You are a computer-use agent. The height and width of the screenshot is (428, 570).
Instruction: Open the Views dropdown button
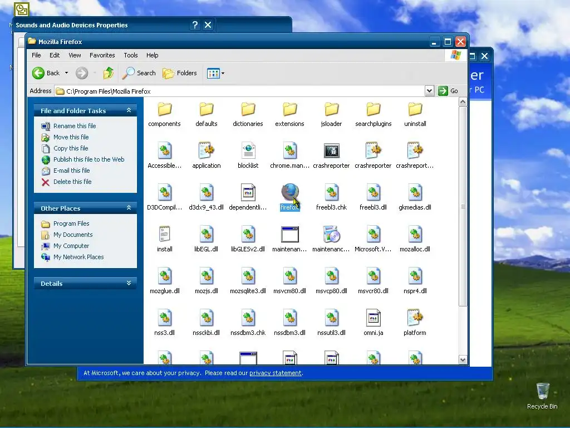[x=215, y=73]
